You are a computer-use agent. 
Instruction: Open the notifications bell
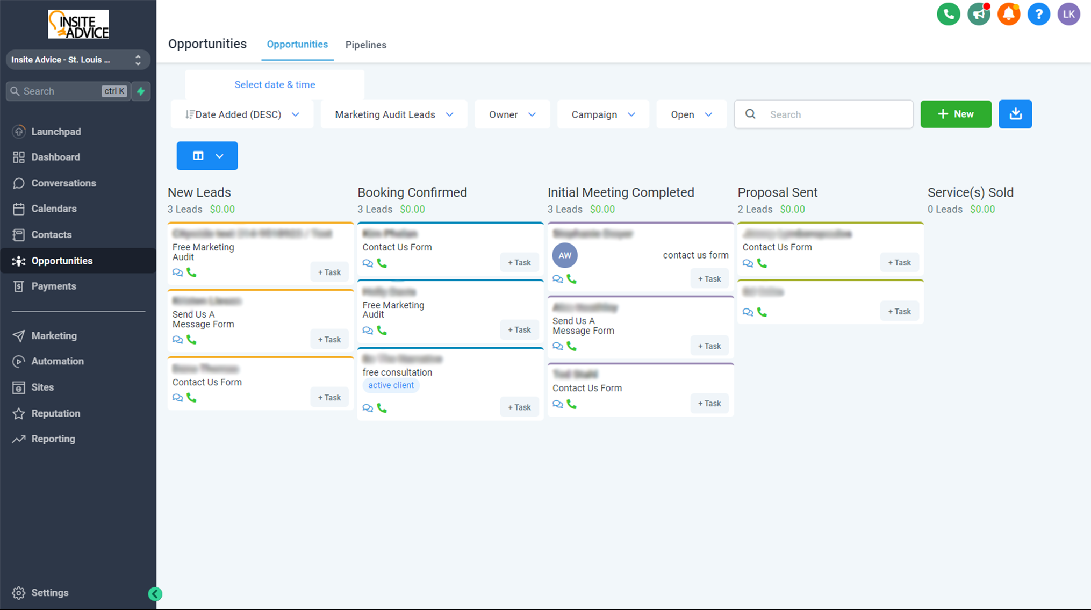(1008, 14)
